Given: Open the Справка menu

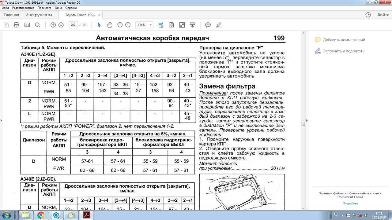Looking at the screenshot, I should pyautogui.click(x=71, y=8).
